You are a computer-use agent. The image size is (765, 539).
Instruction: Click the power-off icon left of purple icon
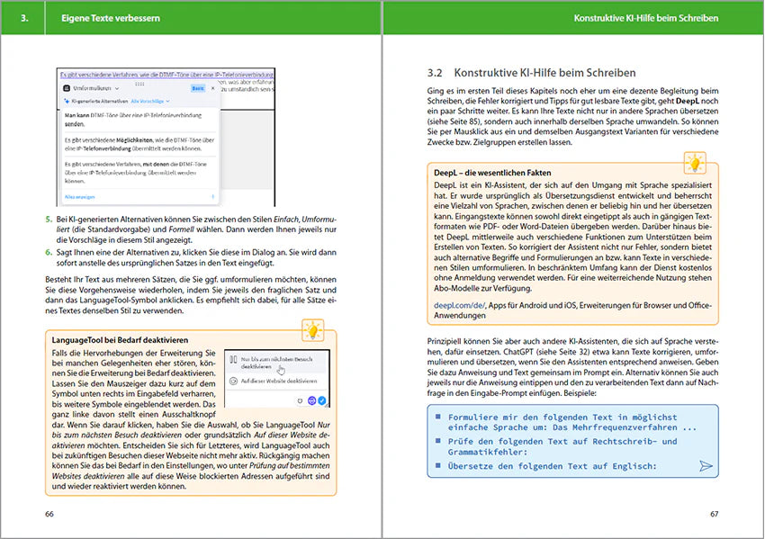click(299, 400)
